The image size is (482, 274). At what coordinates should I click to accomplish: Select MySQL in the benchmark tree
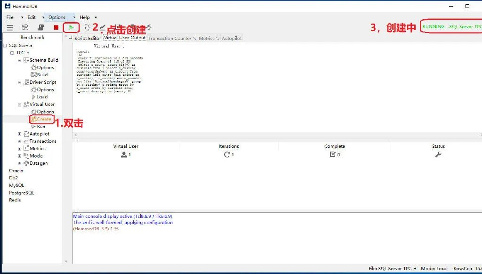(x=16, y=185)
